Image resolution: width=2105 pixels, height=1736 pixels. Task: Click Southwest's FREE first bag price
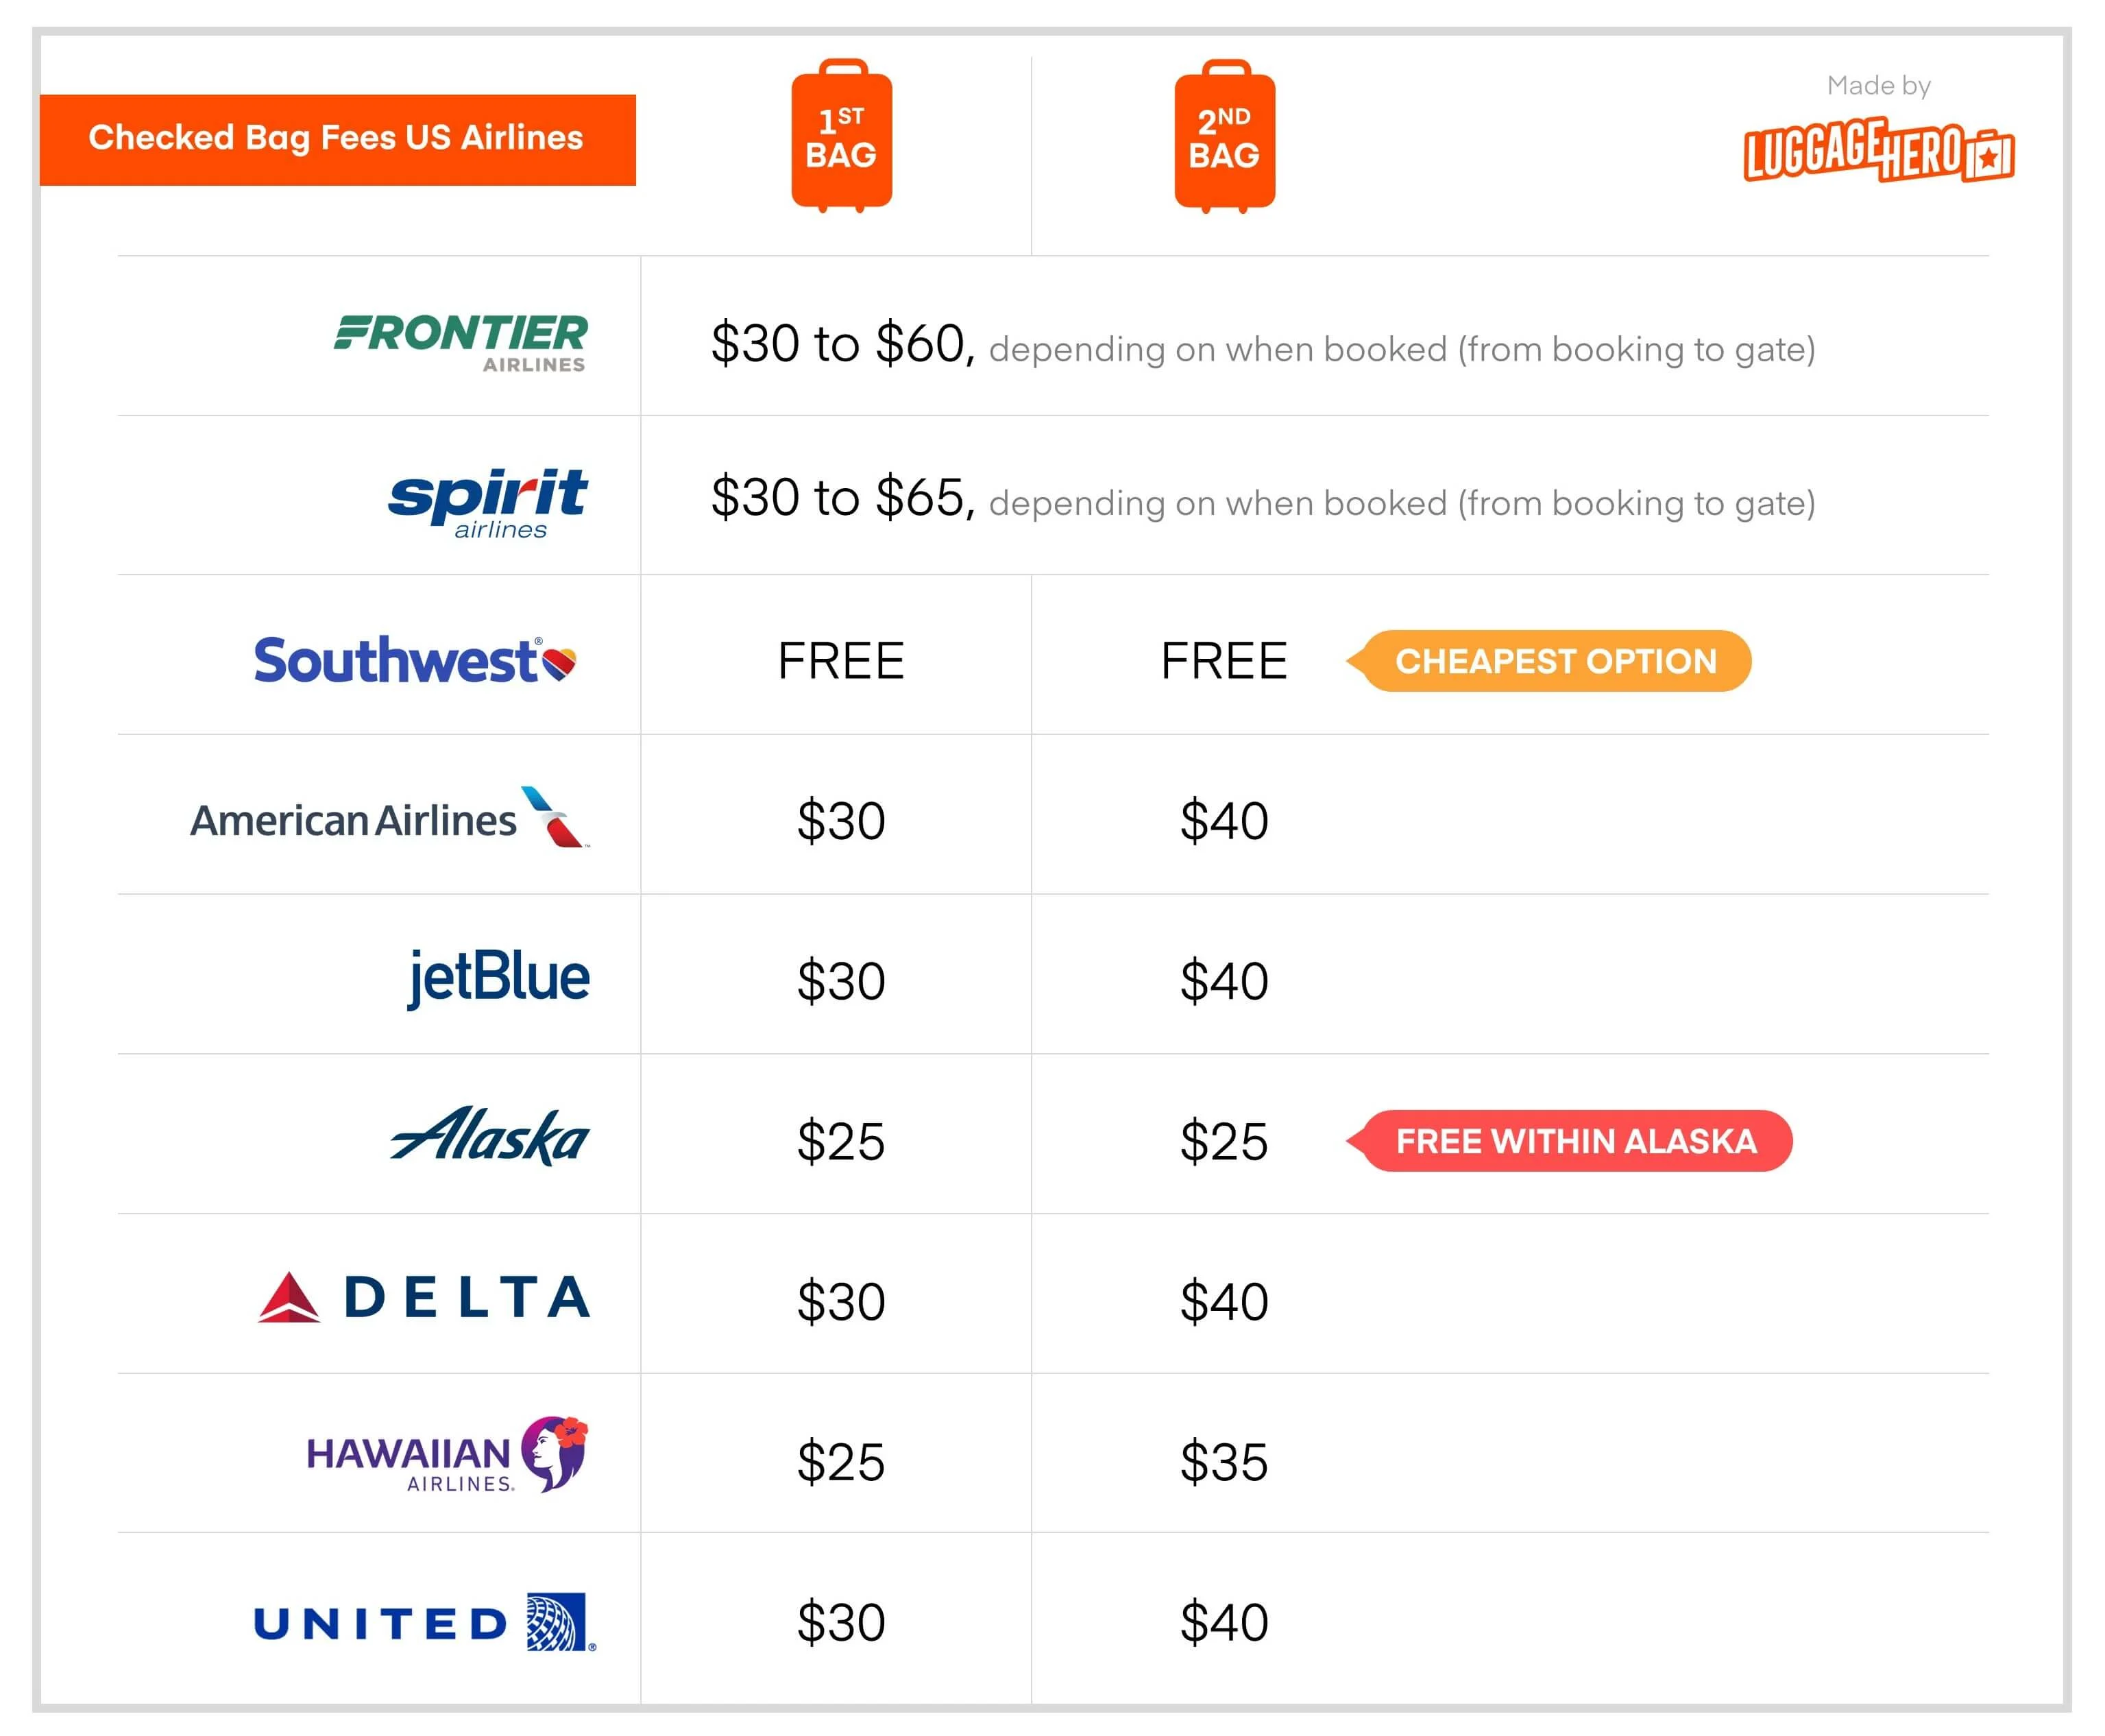(x=840, y=661)
